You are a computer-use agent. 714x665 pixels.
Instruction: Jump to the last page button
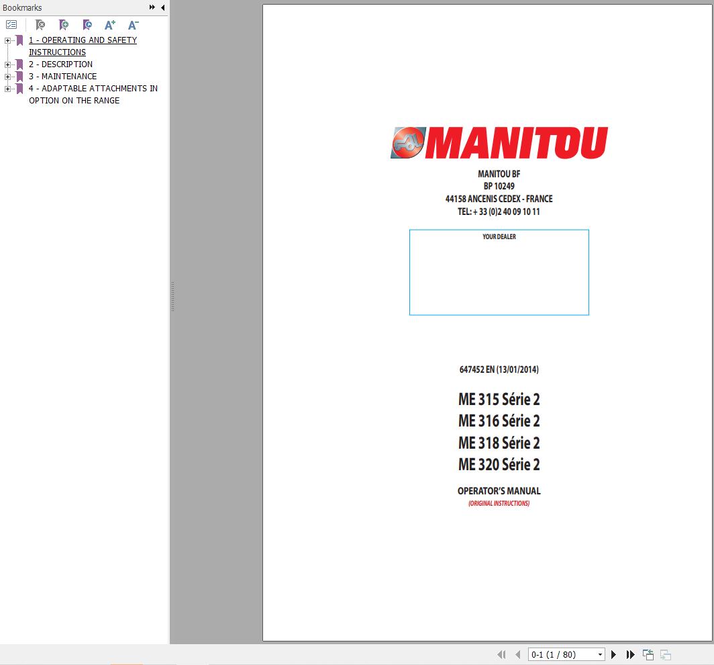tap(630, 654)
